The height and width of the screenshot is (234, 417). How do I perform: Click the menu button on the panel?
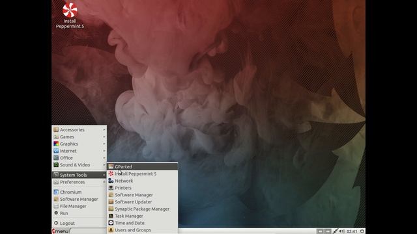61,231
